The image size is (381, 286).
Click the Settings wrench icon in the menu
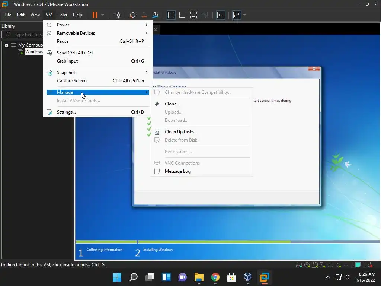pos(49,112)
